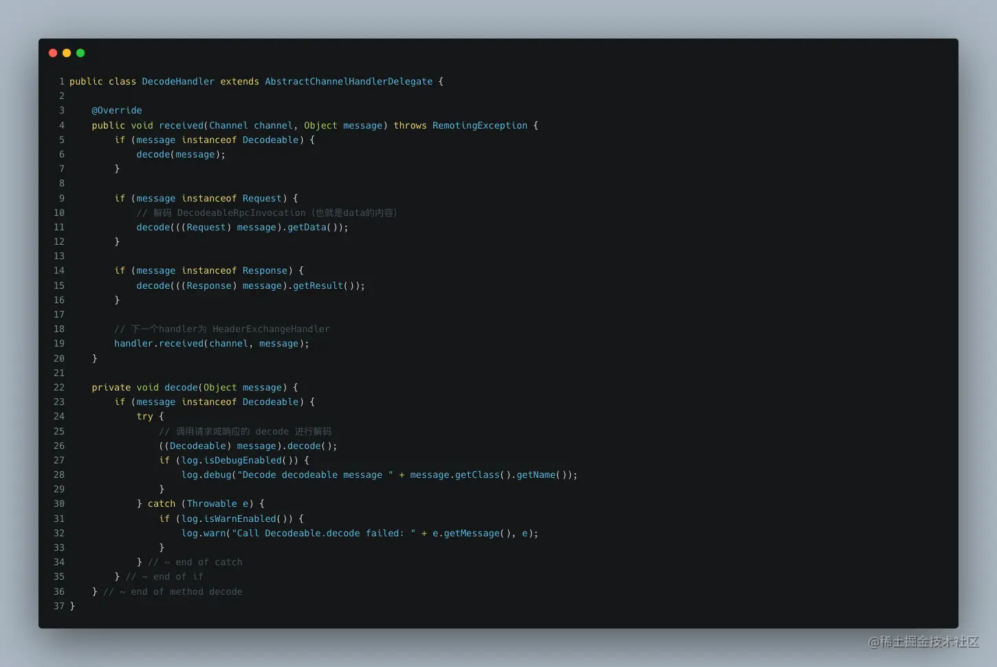
Task: Click the red close window button
Action: coord(53,53)
